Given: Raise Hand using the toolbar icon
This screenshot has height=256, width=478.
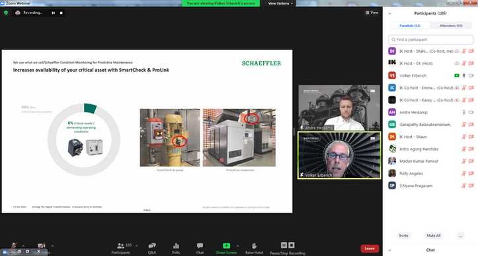Looking at the screenshot, I should pos(254,248).
